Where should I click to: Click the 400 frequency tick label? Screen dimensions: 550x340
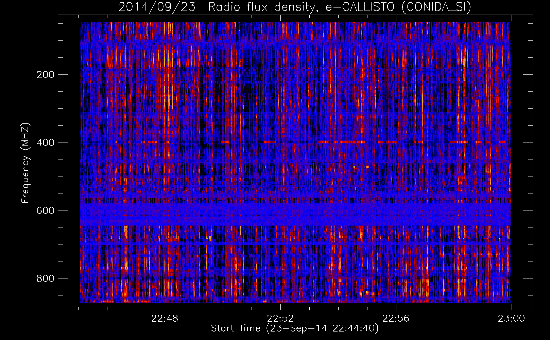(46, 142)
